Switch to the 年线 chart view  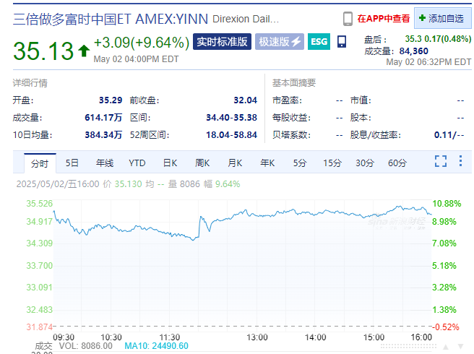coord(105,163)
